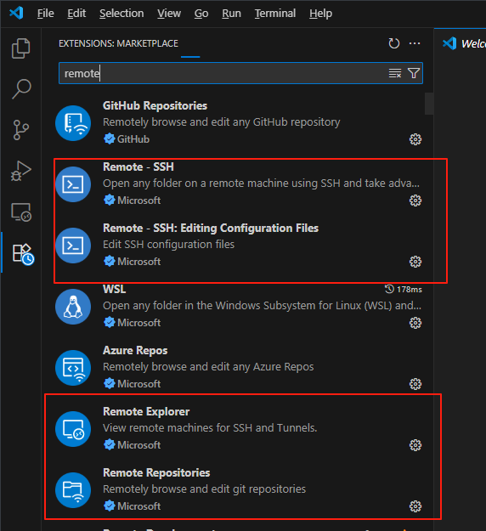Open the Selection menu
The image size is (486, 531).
coord(121,14)
